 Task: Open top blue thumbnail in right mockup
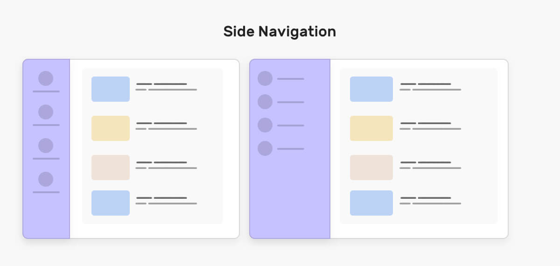pyautogui.click(x=371, y=89)
